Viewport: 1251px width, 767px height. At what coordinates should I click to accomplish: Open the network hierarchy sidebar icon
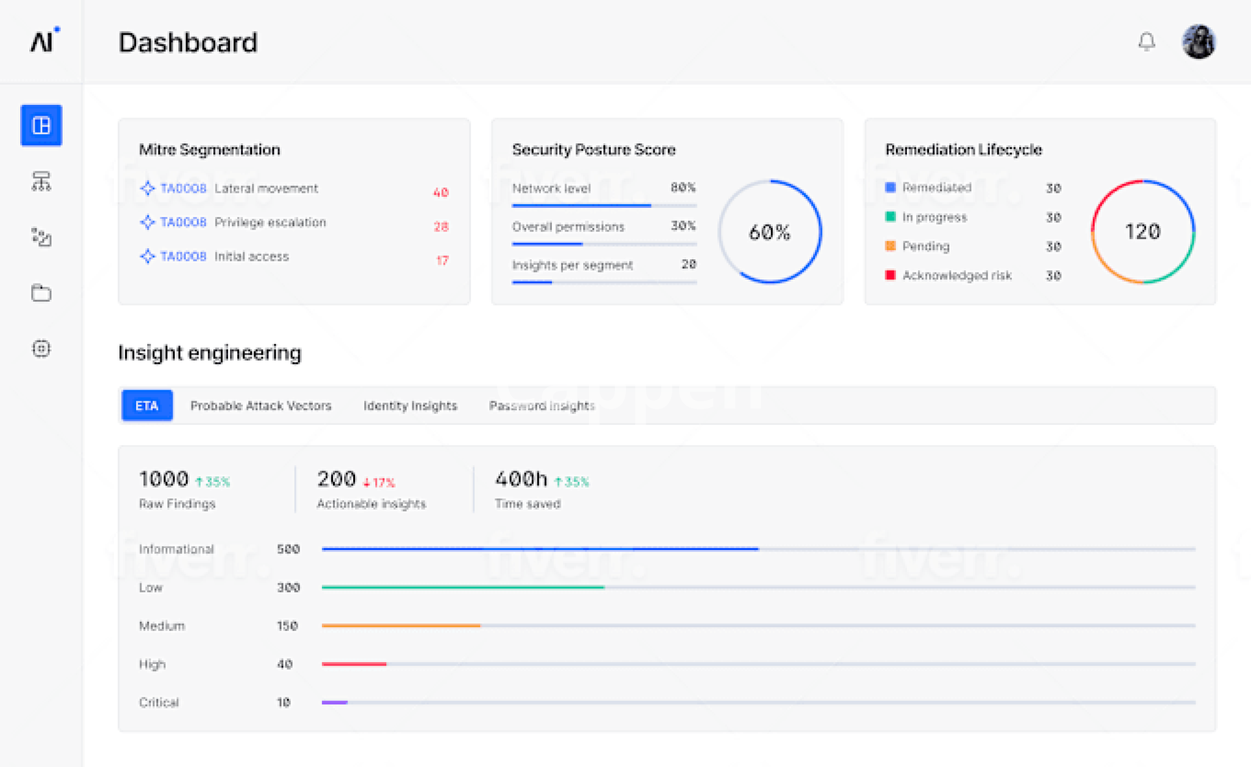point(41,181)
